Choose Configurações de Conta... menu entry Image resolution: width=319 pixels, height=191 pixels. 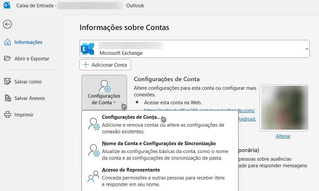[160, 124]
